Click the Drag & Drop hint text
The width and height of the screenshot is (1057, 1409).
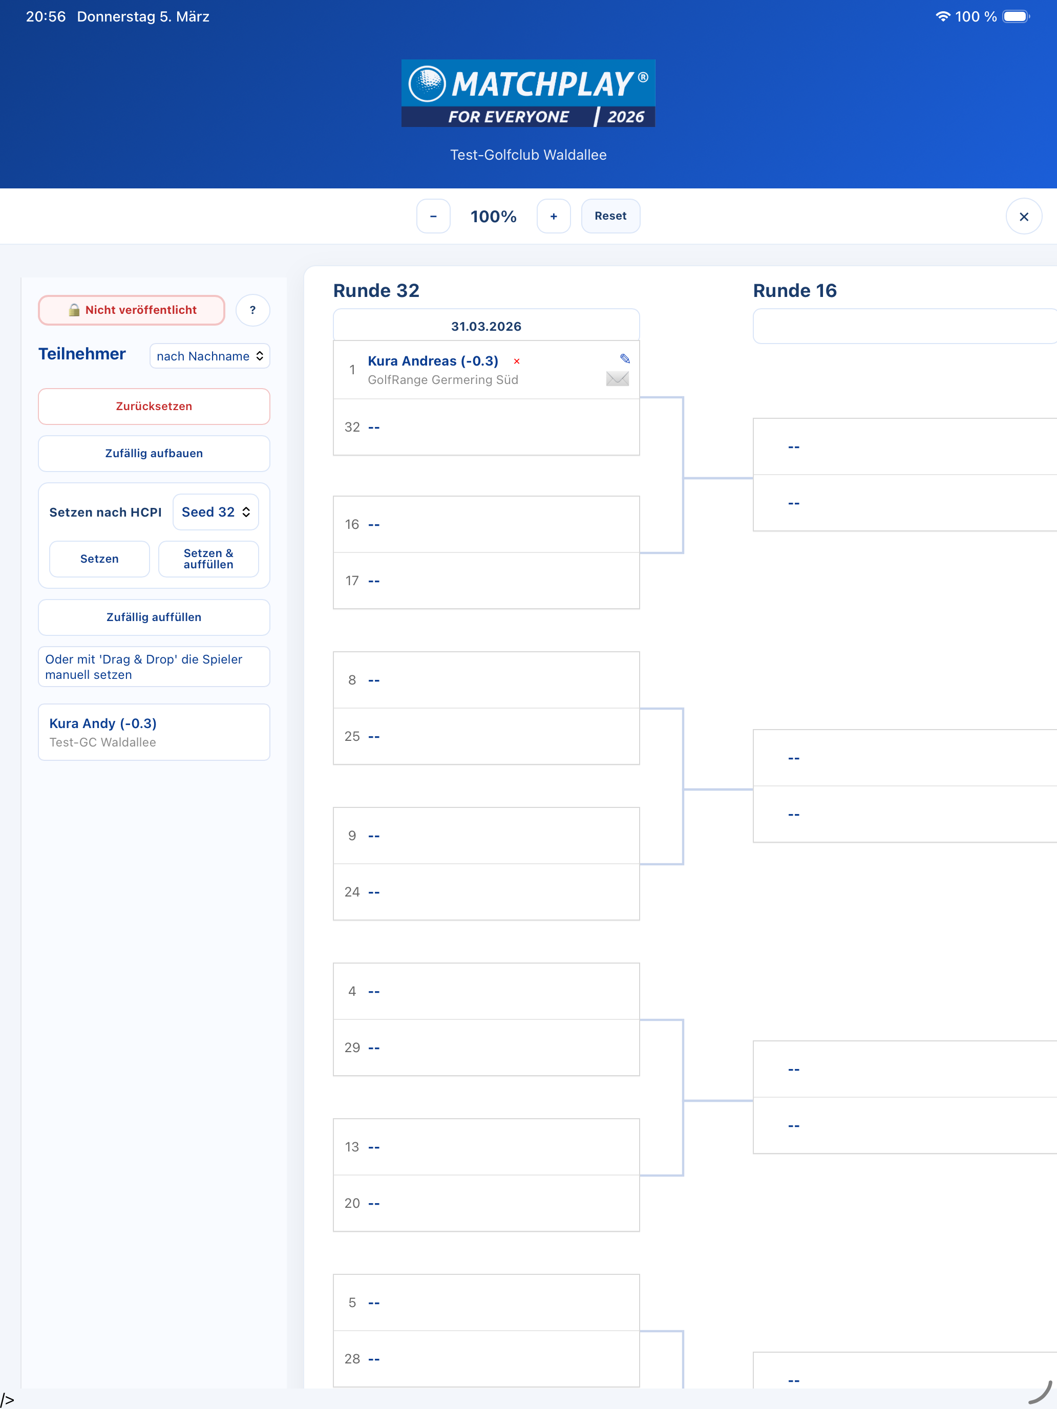tap(154, 667)
